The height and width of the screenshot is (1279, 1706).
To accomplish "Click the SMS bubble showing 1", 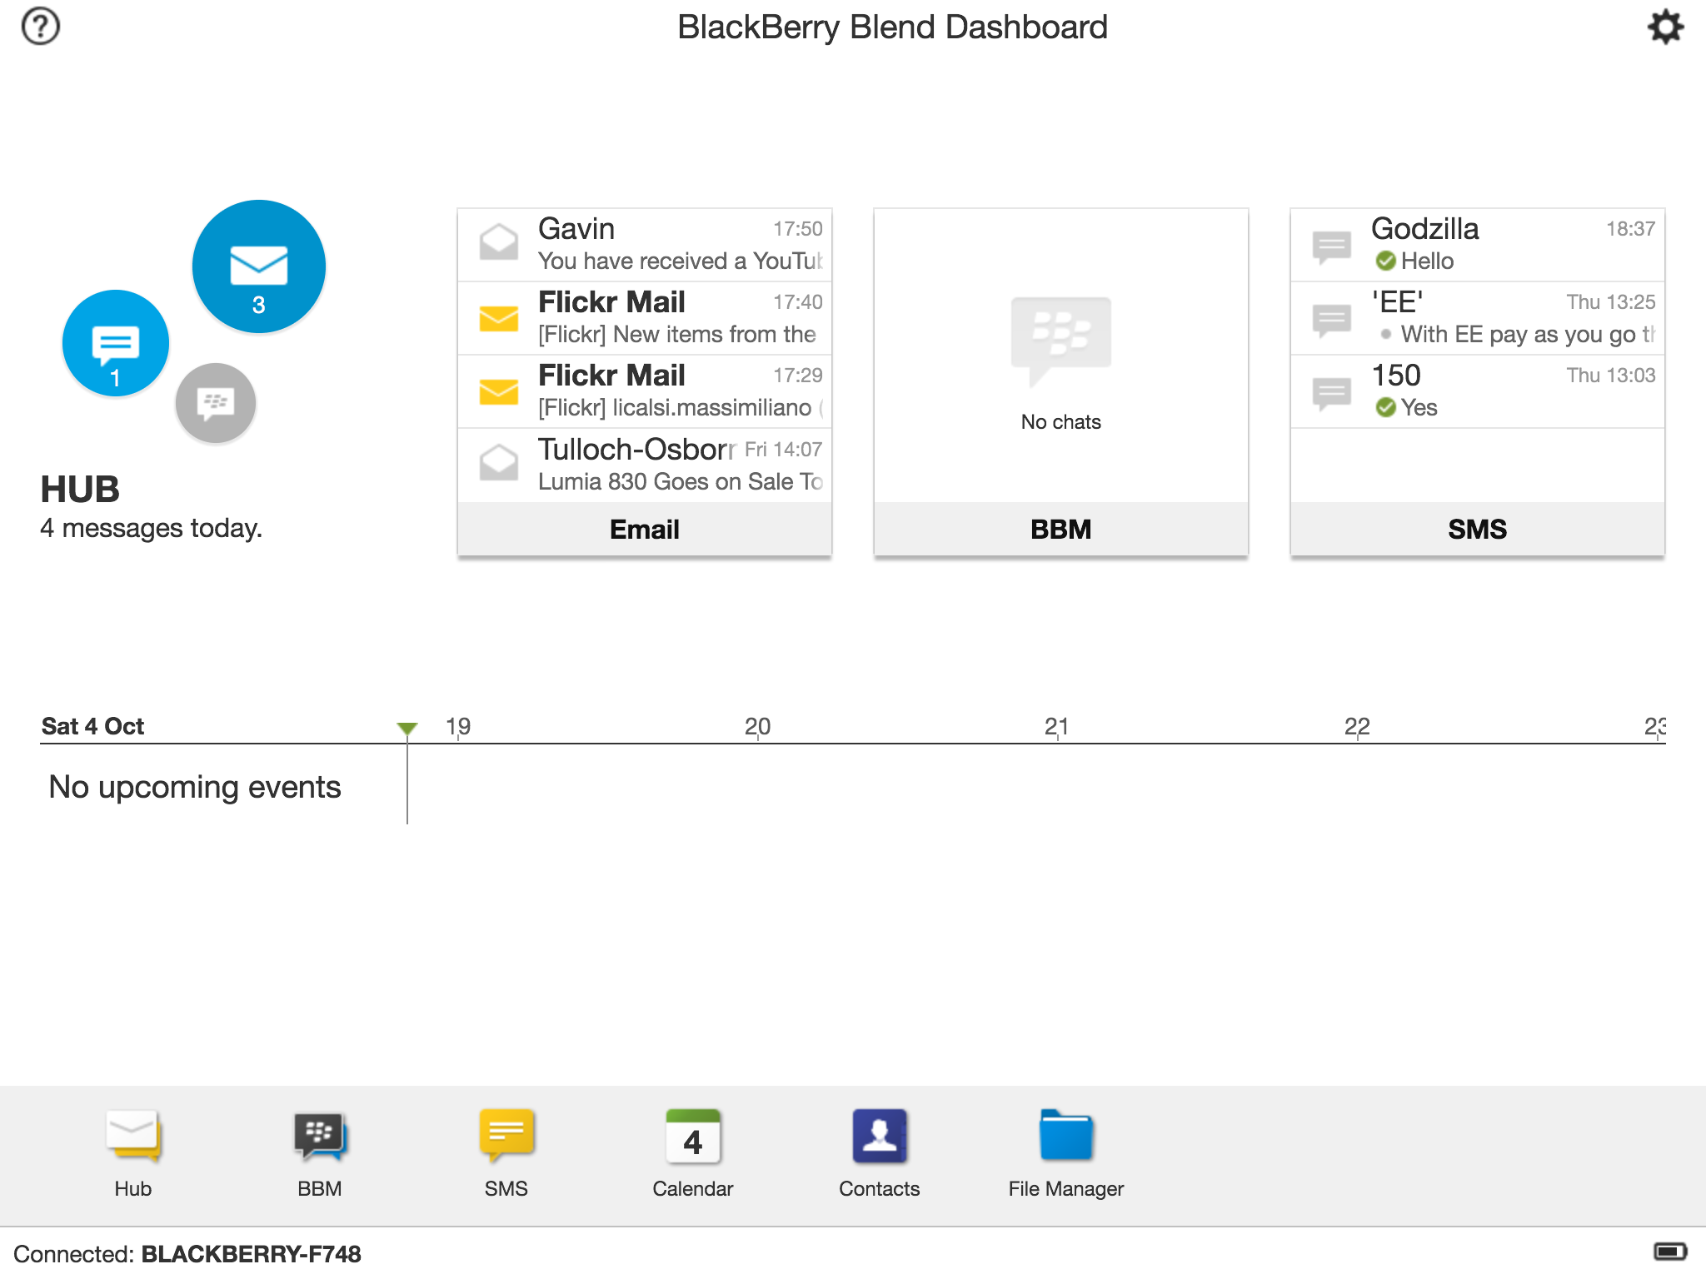I will click(115, 343).
